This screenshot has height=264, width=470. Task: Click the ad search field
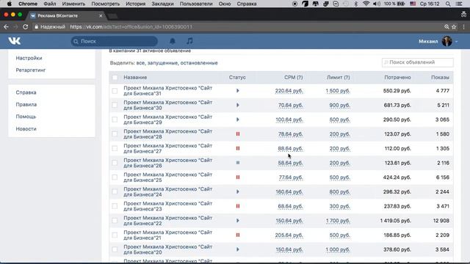(x=418, y=62)
